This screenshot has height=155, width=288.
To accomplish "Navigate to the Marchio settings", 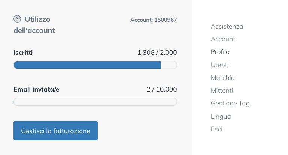I will point(222,78).
